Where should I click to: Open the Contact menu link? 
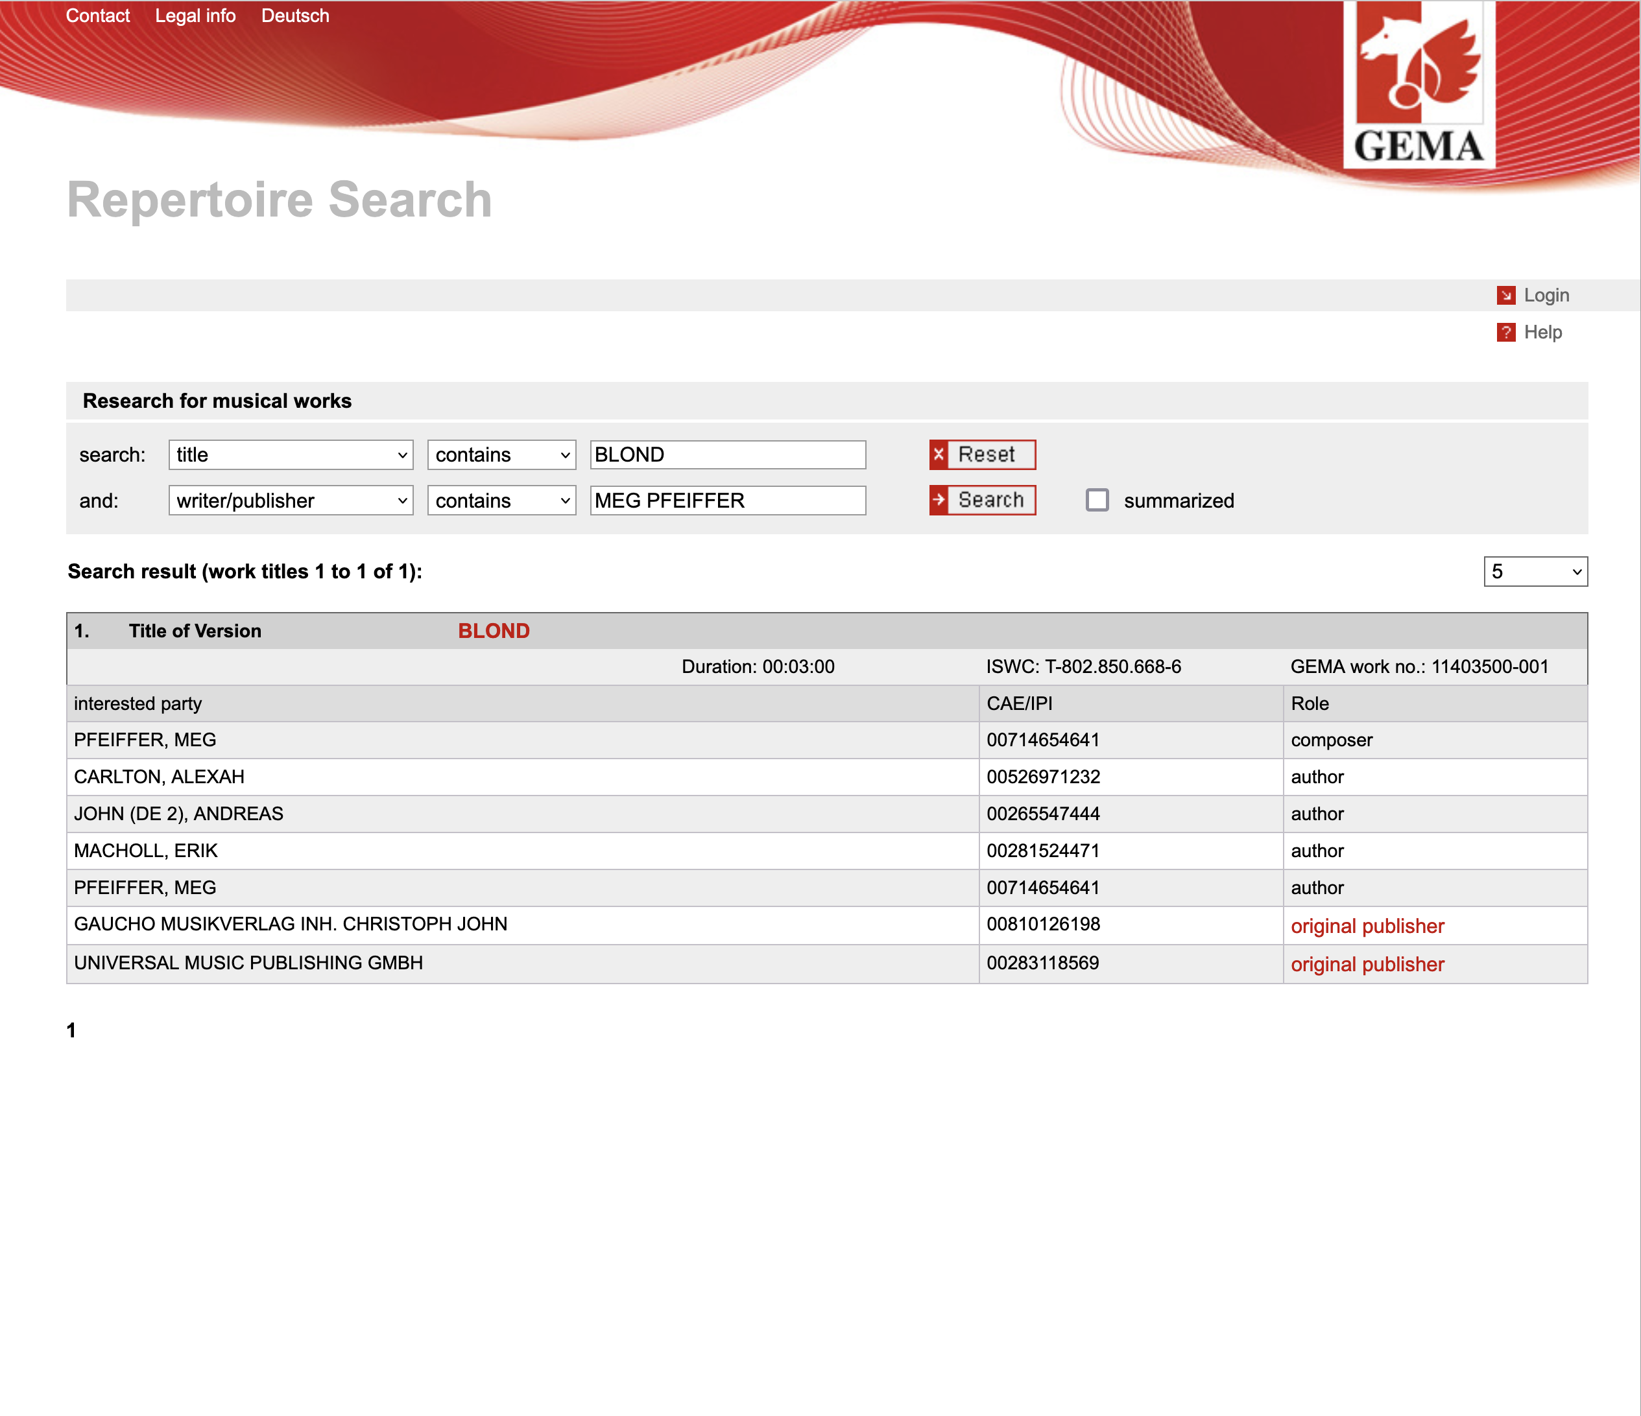97,16
